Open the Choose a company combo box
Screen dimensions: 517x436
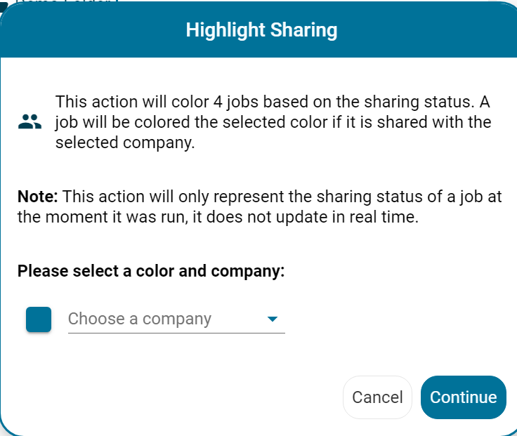(x=176, y=319)
